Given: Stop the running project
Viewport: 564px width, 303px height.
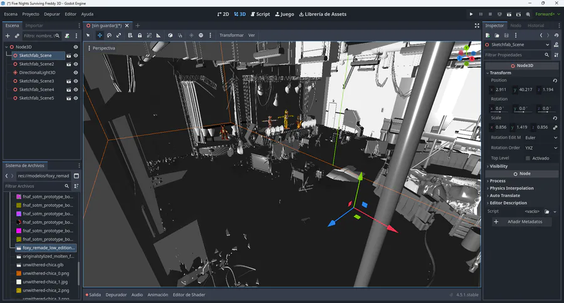Looking at the screenshot, I should point(490,14).
